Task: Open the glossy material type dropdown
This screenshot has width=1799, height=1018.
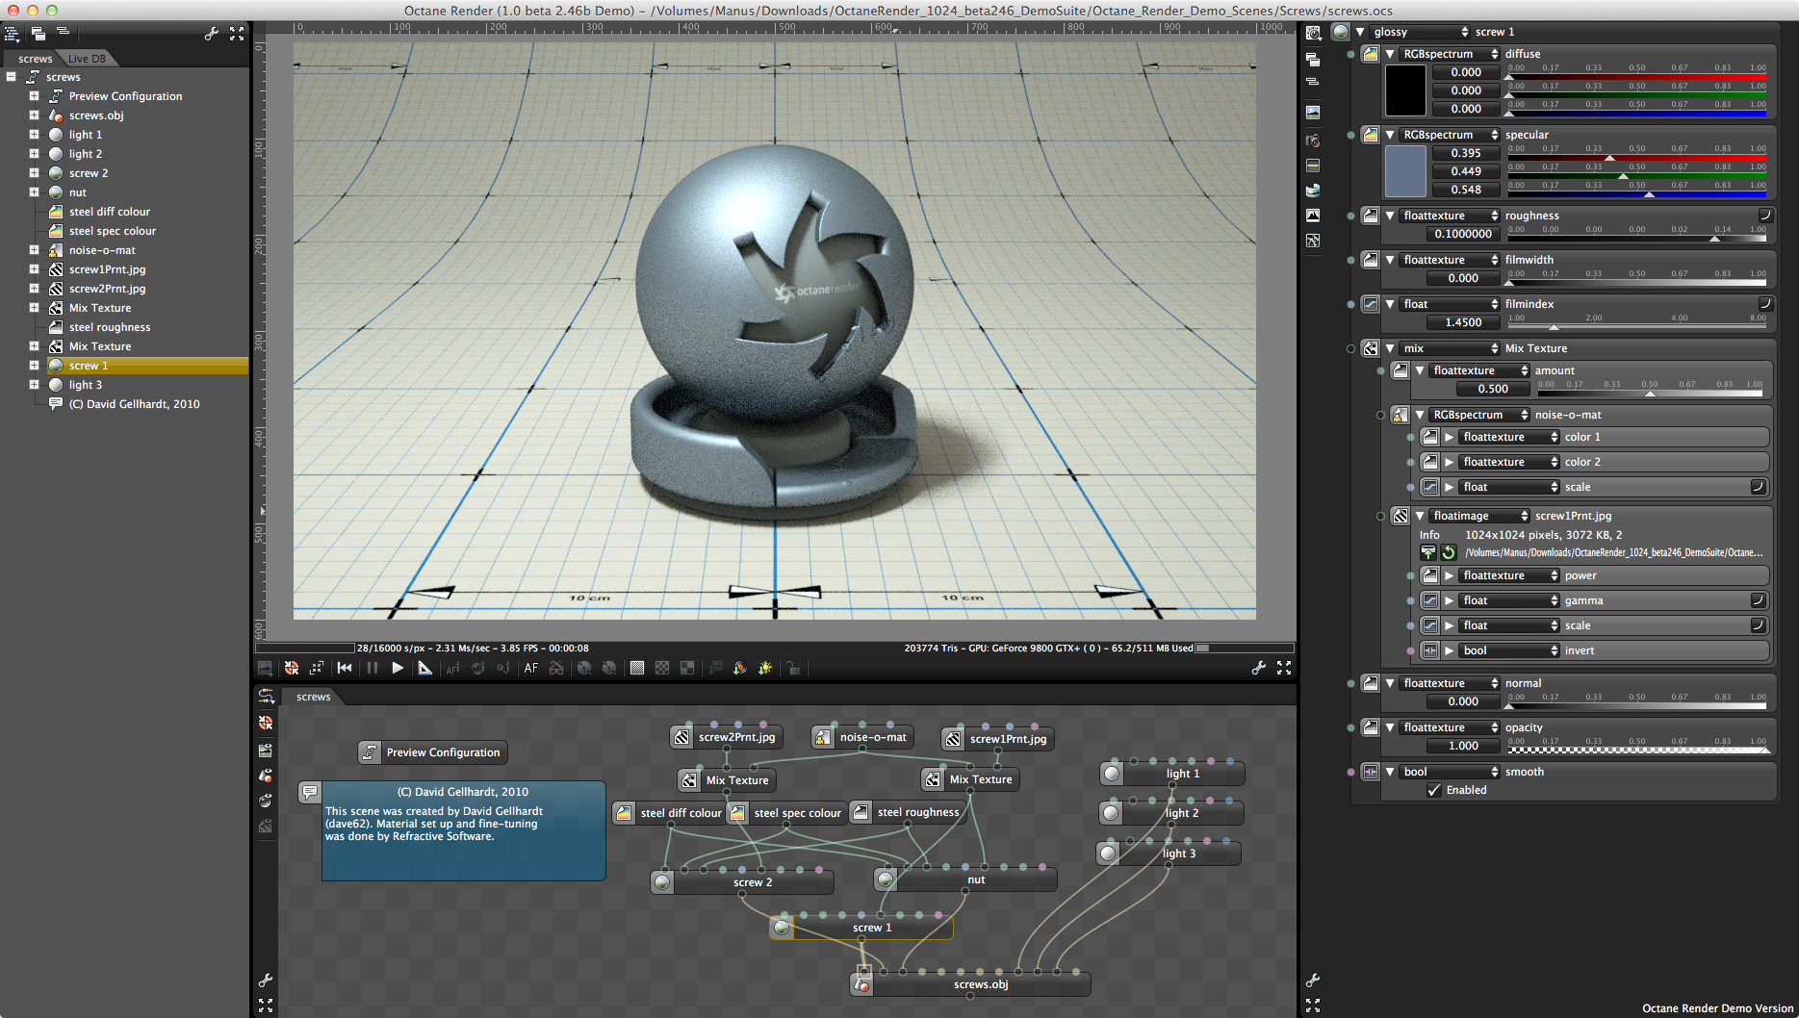Action: pyautogui.click(x=1420, y=32)
